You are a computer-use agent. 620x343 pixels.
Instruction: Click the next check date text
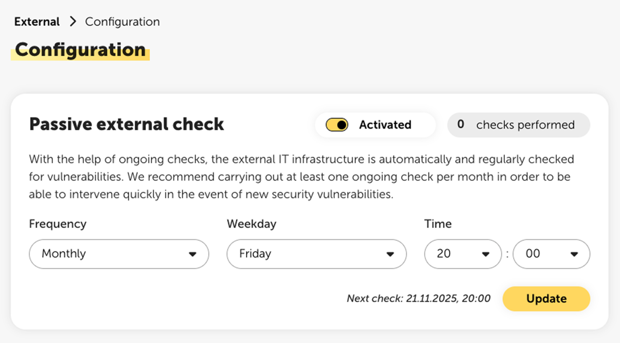point(418,299)
